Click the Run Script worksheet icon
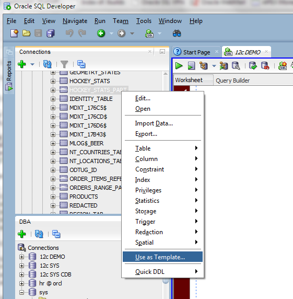Screen dimensions: 293x299 pyautogui.click(x=191, y=66)
